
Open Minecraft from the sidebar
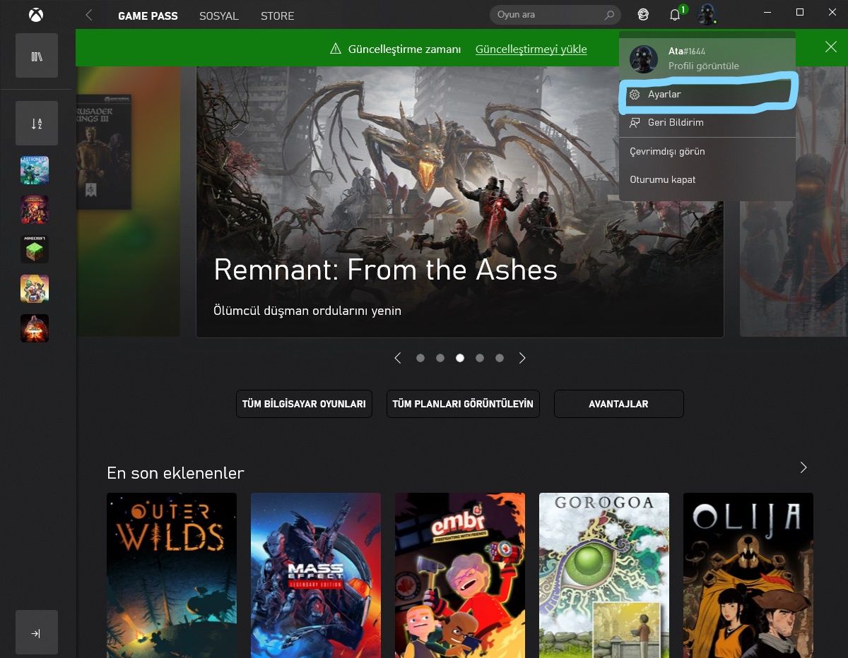click(x=35, y=249)
